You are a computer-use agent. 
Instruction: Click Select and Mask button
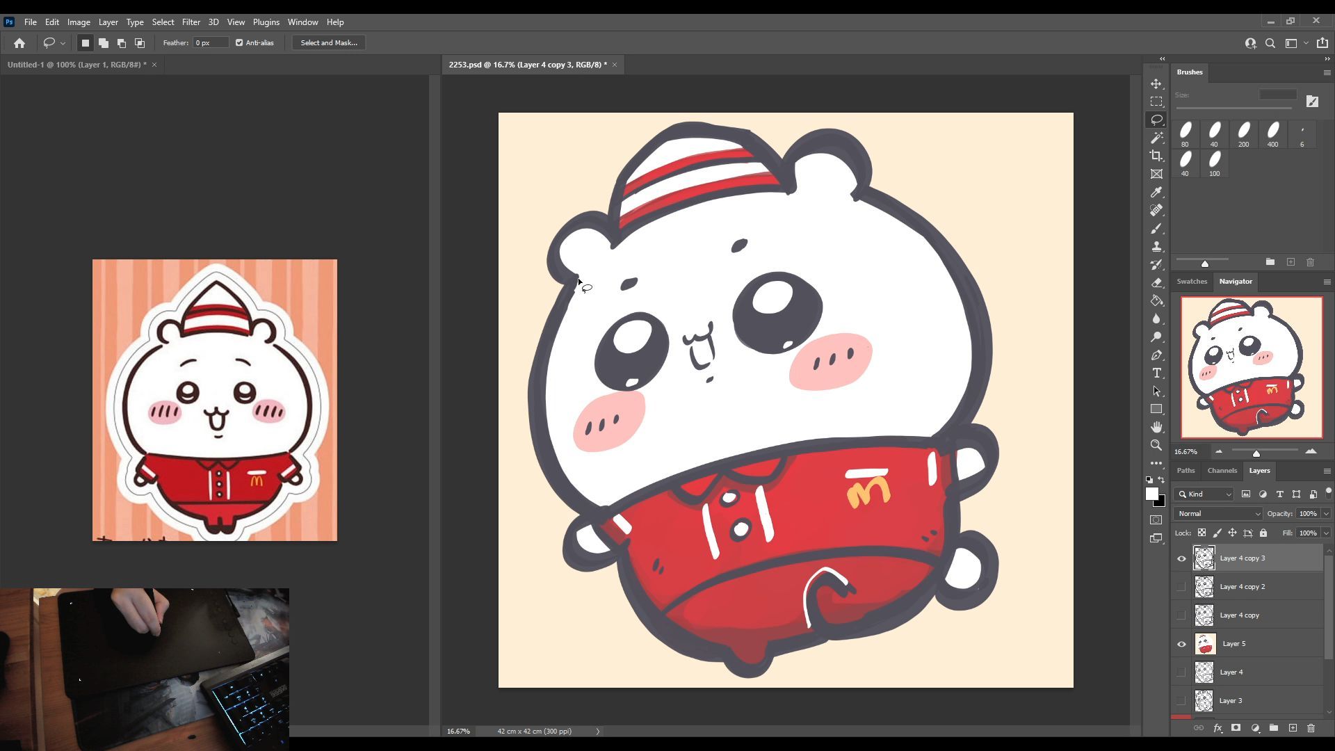coord(329,43)
